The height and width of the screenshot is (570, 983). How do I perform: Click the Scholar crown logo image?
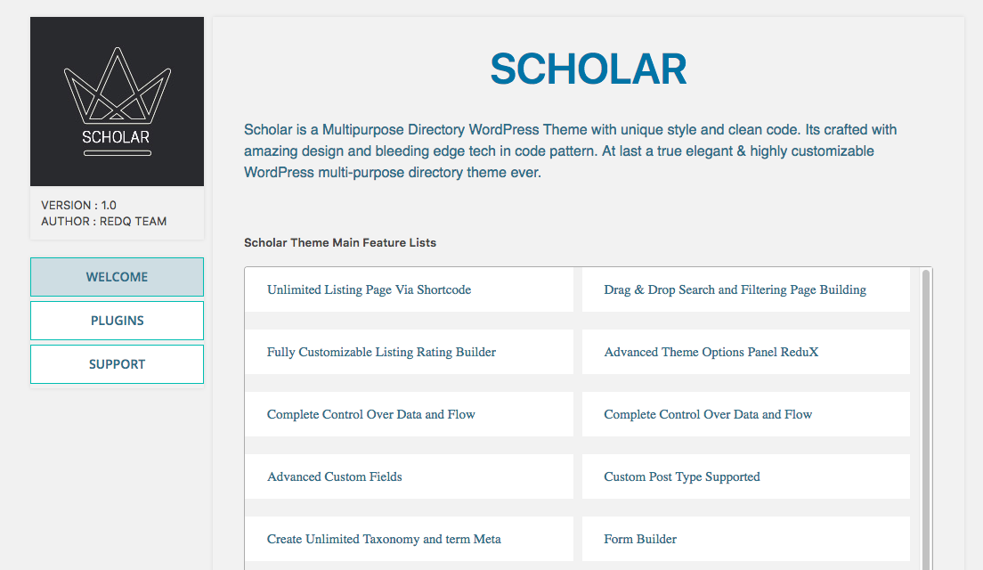[x=117, y=102]
